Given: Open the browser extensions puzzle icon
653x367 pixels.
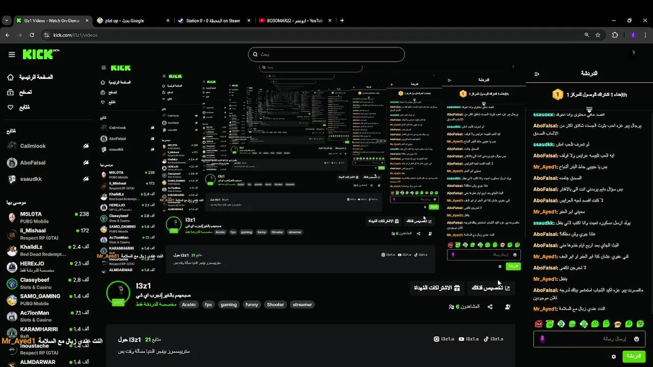Looking at the screenshot, I should click(x=615, y=35).
